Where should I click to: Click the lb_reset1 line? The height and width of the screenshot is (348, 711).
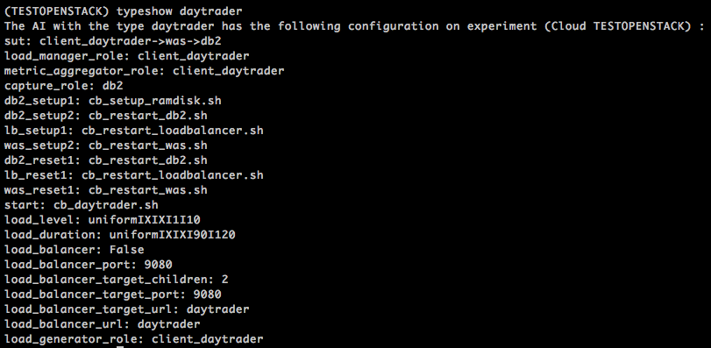(134, 175)
